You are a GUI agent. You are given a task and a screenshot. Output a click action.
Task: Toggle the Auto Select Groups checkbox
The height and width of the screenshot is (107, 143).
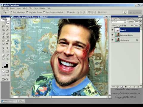27,12
